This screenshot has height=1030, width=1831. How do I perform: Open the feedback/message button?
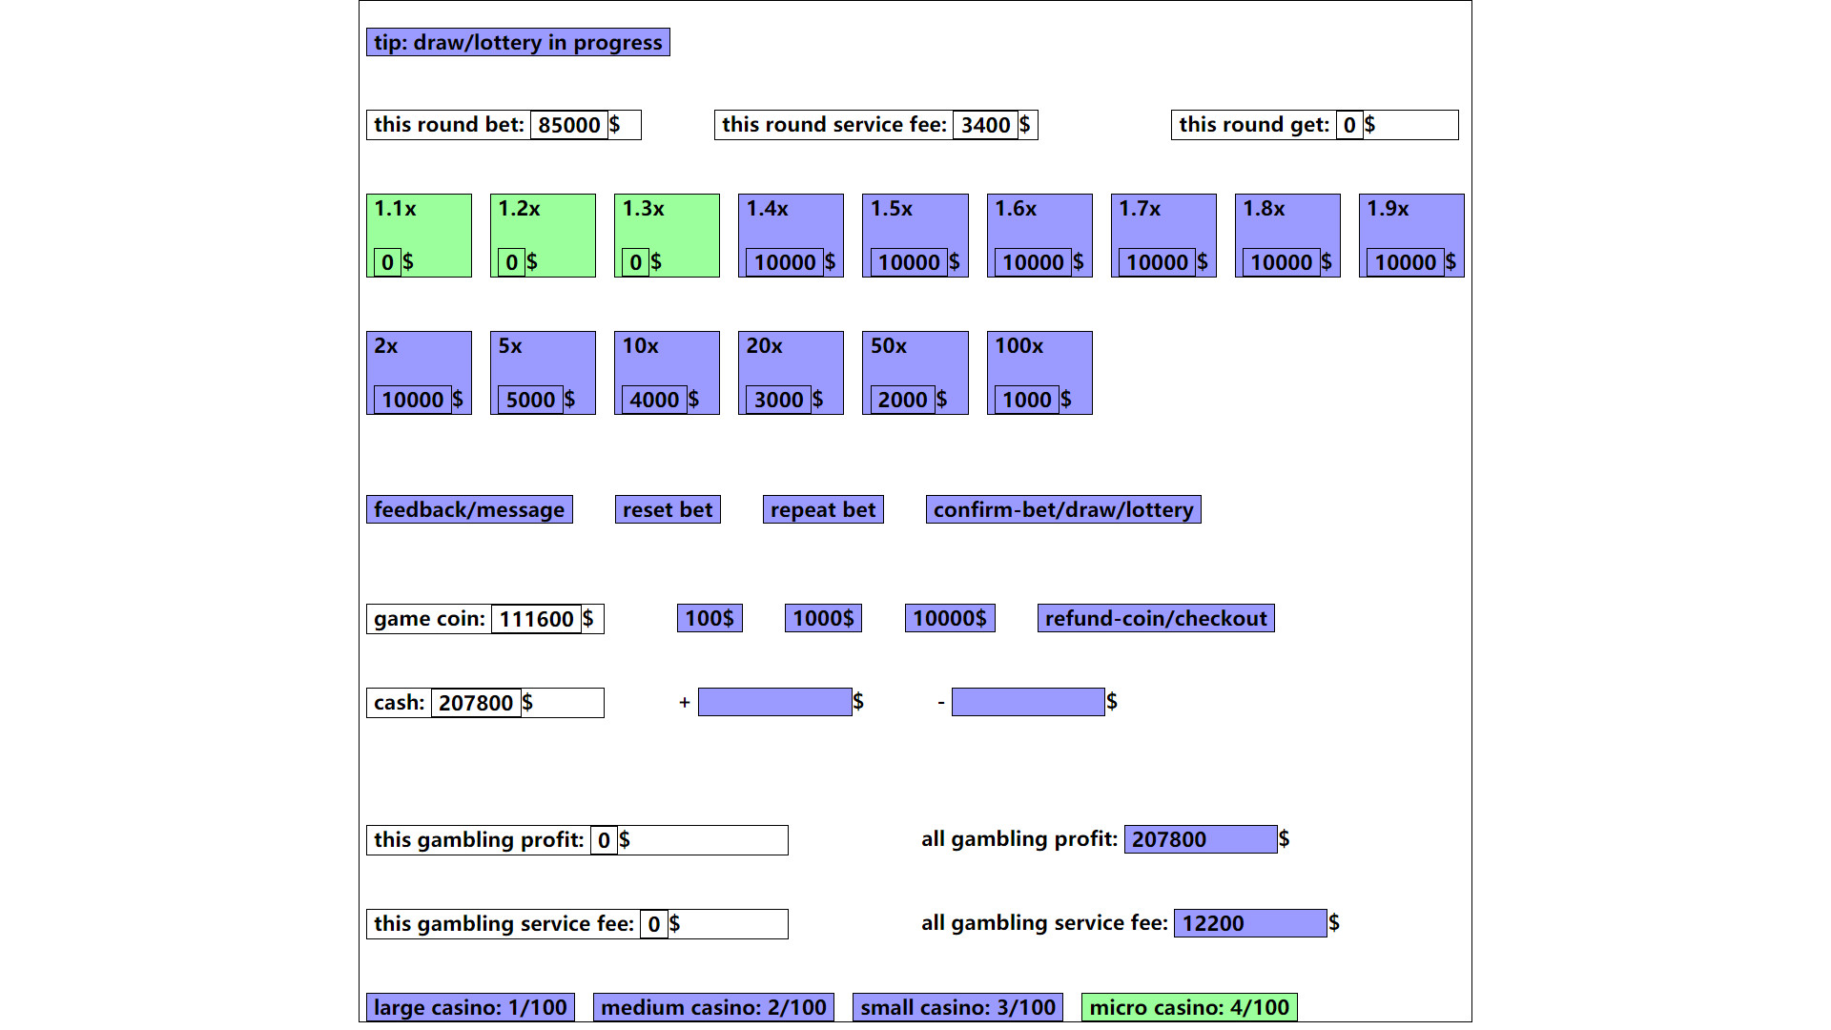point(469,509)
